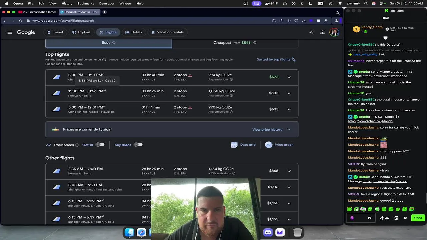Click the Wi-Fi status icon in menu bar

tap(340, 3)
